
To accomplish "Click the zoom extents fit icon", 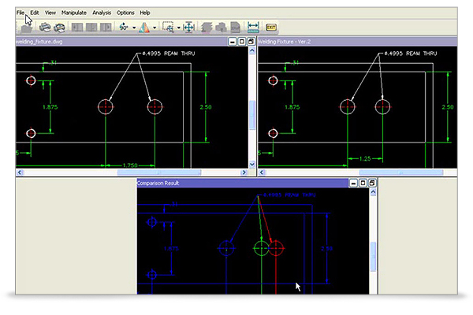I will point(190,27).
